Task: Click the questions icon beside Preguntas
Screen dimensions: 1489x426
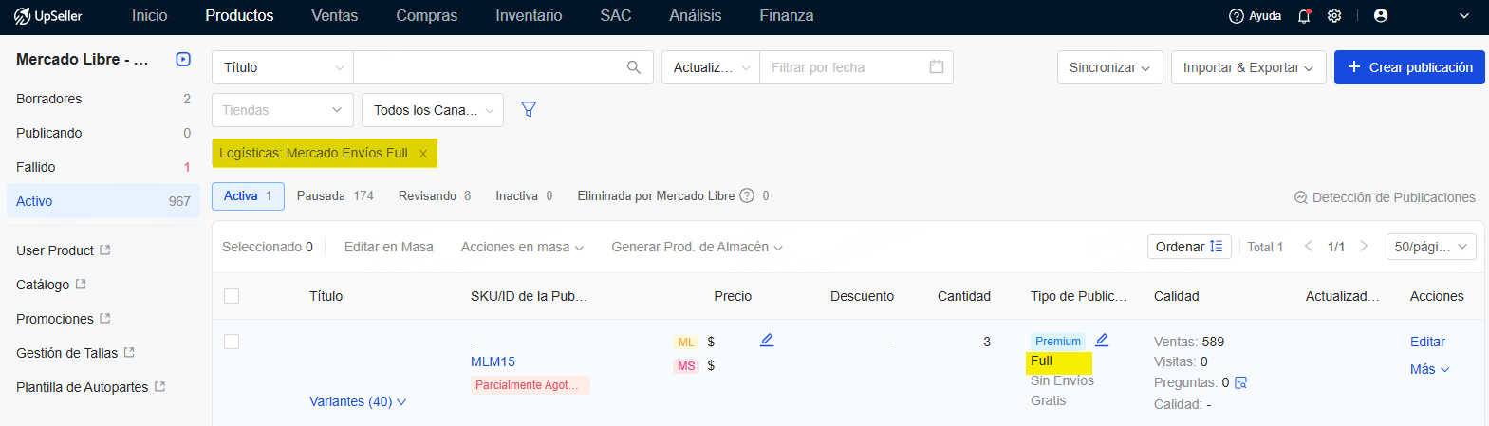Action: (1240, 382)
